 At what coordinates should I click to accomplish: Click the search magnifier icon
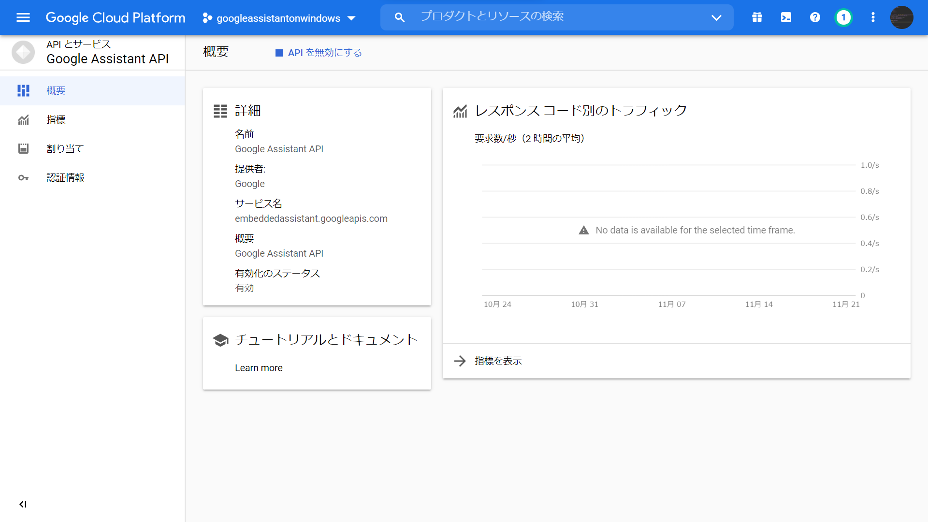click(x=399, y=18)
